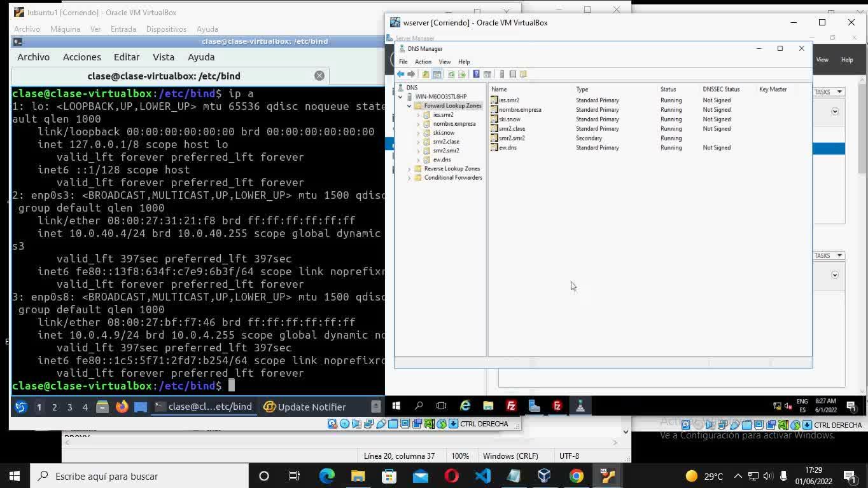This screenshot has height=488, width=868.
Task: Collapse the Forward Lookup Zones tree node
Action: click(x=409, y=106)
